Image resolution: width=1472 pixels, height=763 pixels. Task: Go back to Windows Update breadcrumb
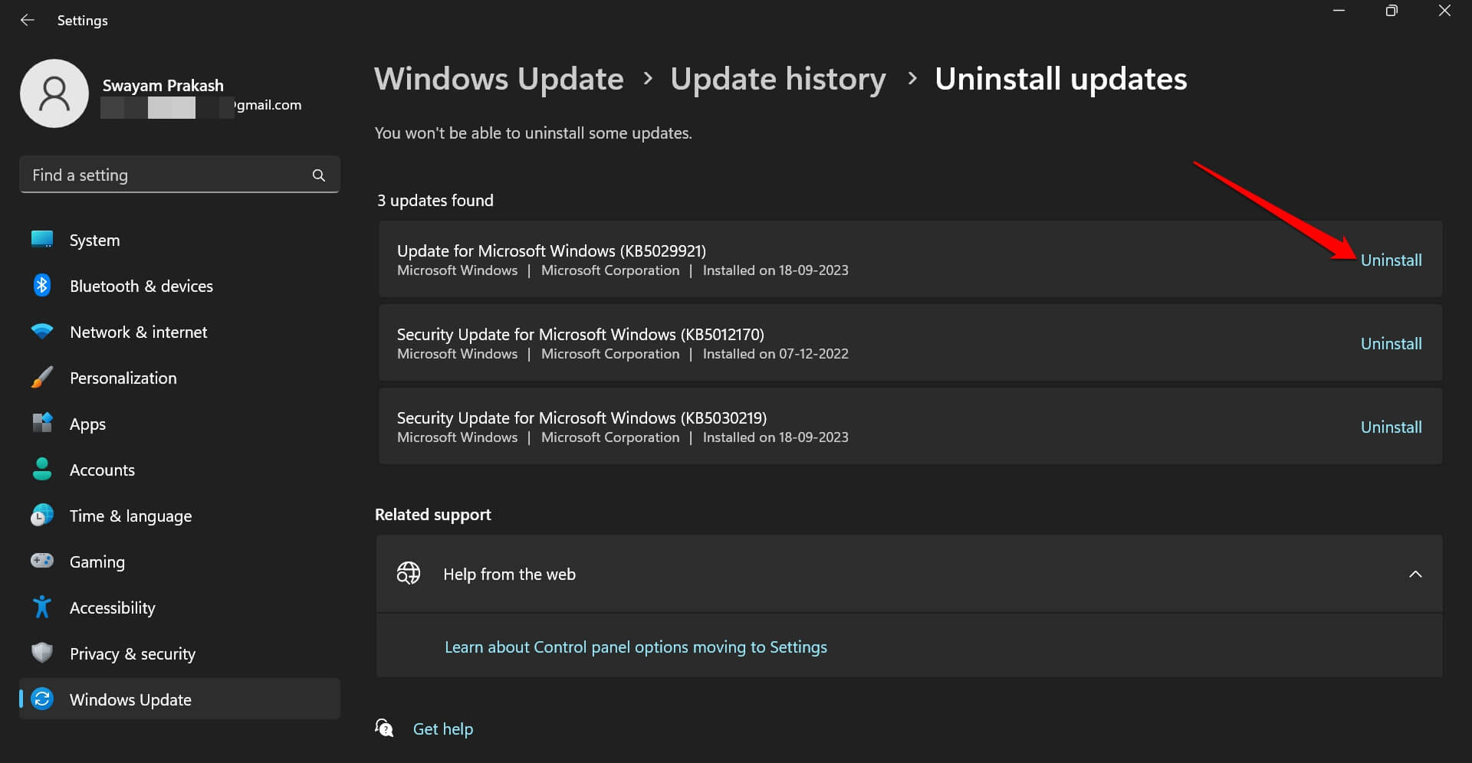click(499, 79)
